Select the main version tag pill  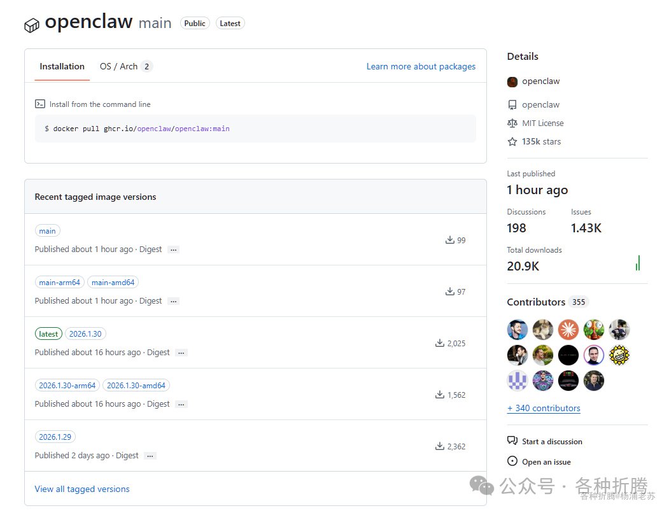47,230
